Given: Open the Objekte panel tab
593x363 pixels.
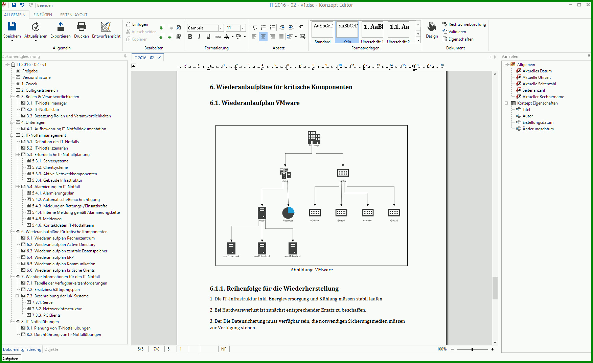Looking at the screenshot, I should (51, 349).
